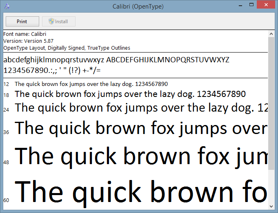This screenshot has width=278, height=213.
Task: Click the 12-point pangram sample text
Action: click(x=91, y=84)
